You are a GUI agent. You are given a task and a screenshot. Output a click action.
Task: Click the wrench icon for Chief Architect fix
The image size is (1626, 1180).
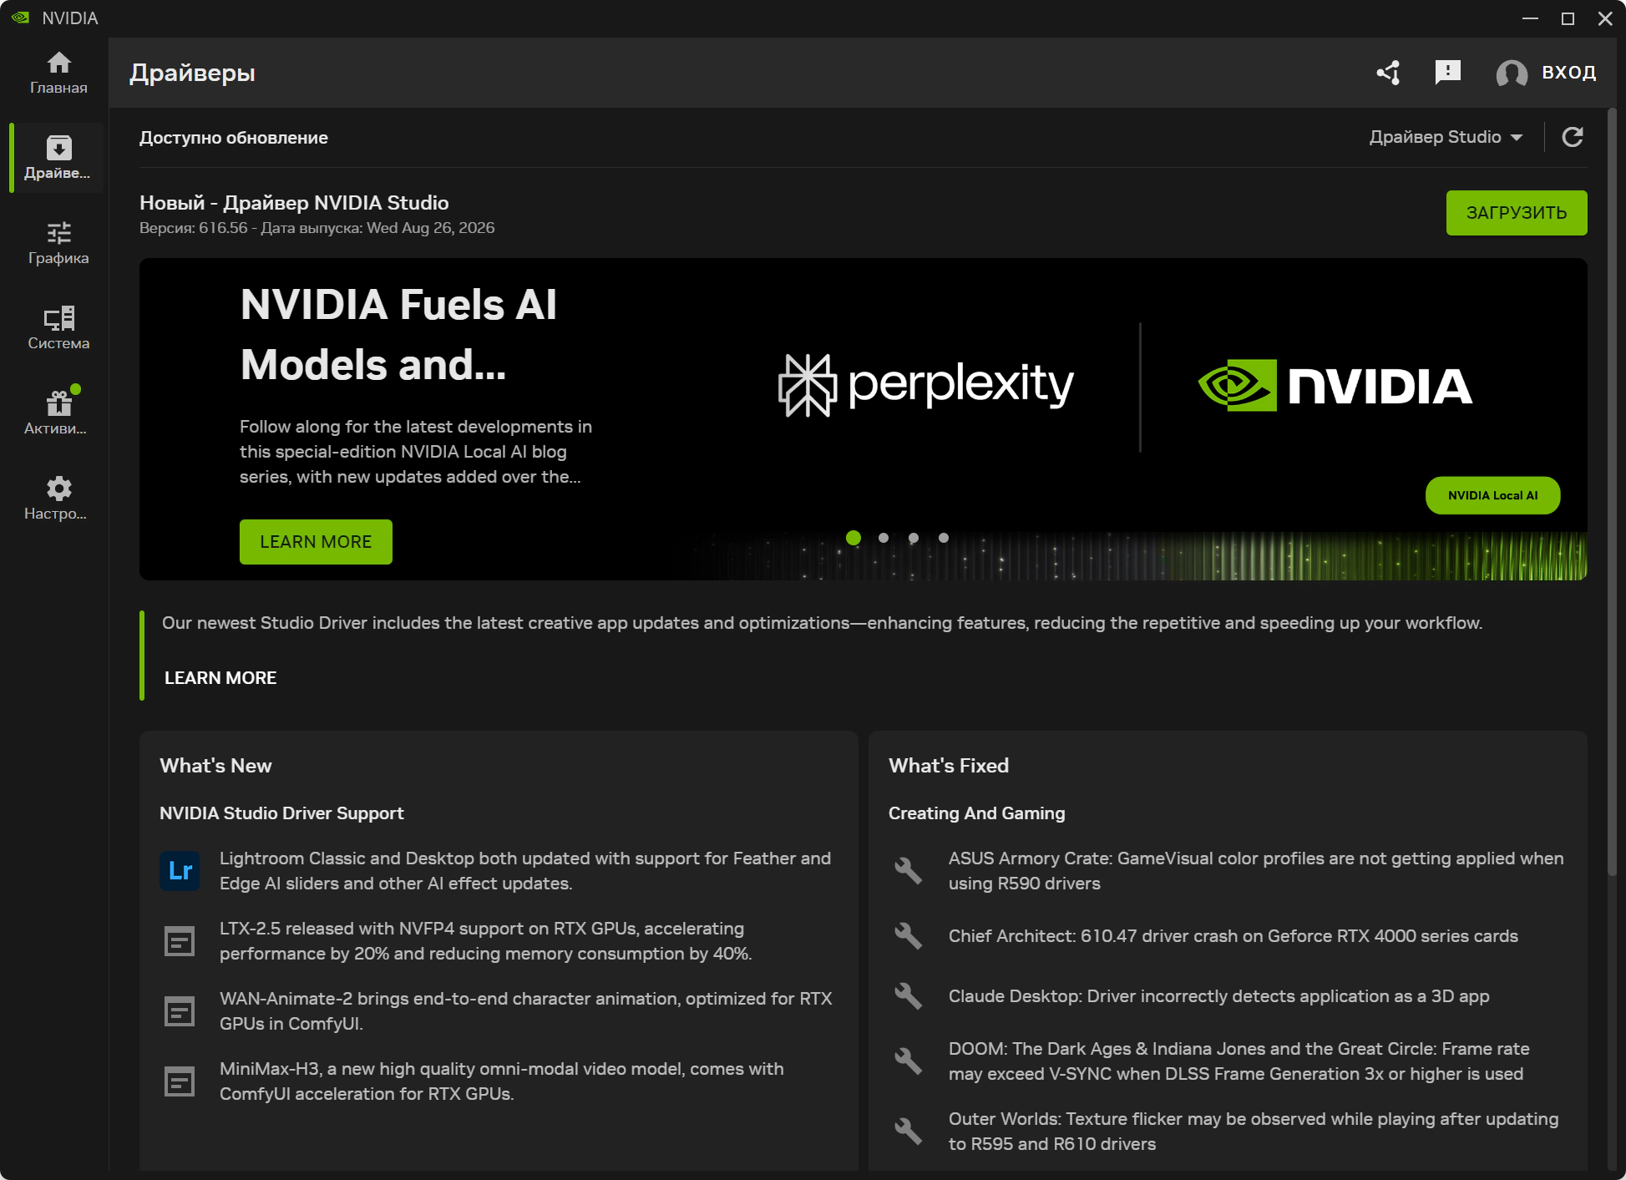coord(909,936)
